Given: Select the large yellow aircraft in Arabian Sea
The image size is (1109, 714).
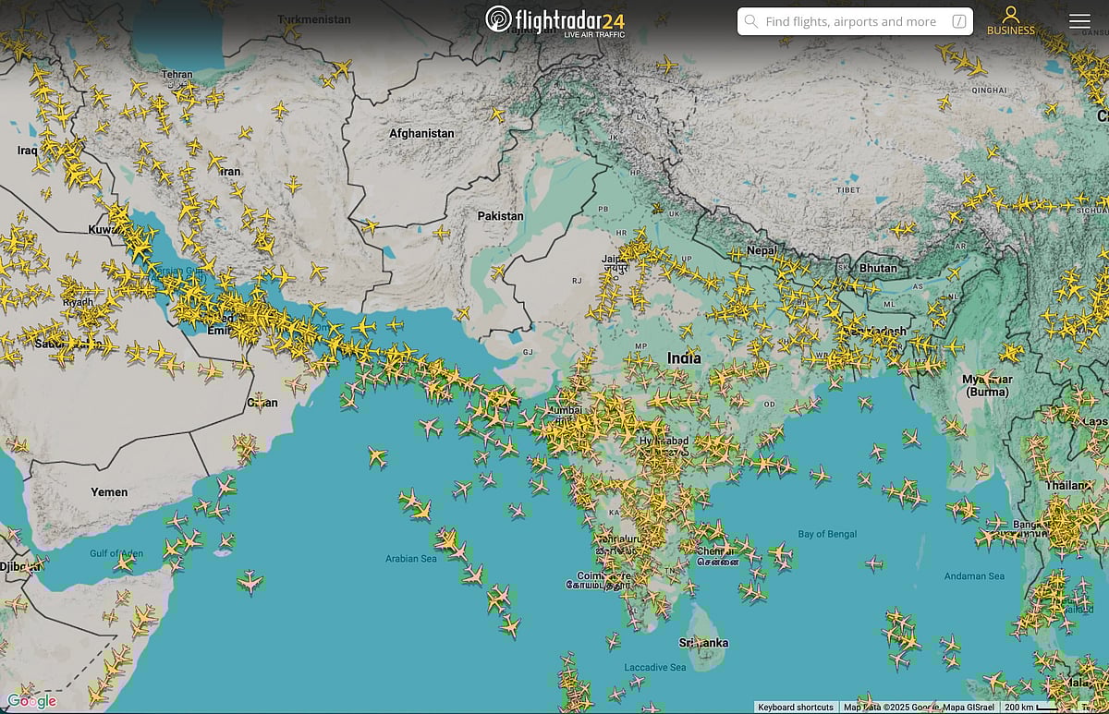Looking at the screenshot, I should [x=376, y=455].
